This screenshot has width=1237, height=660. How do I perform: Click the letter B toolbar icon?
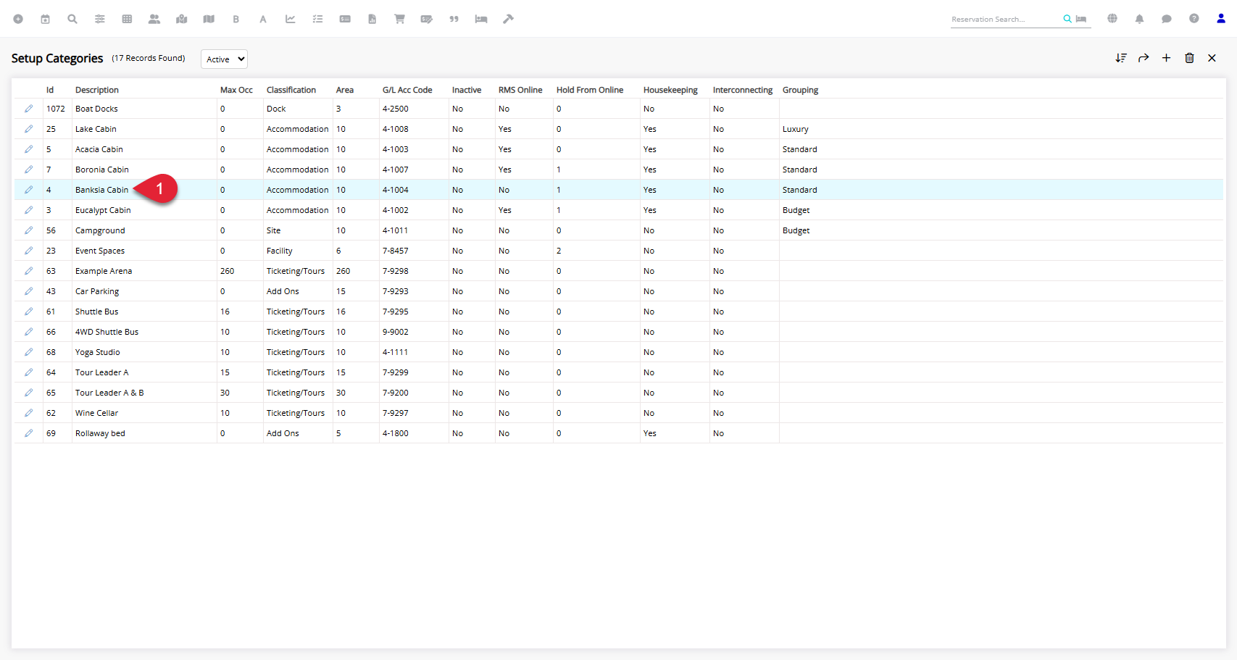coord(236,19)
